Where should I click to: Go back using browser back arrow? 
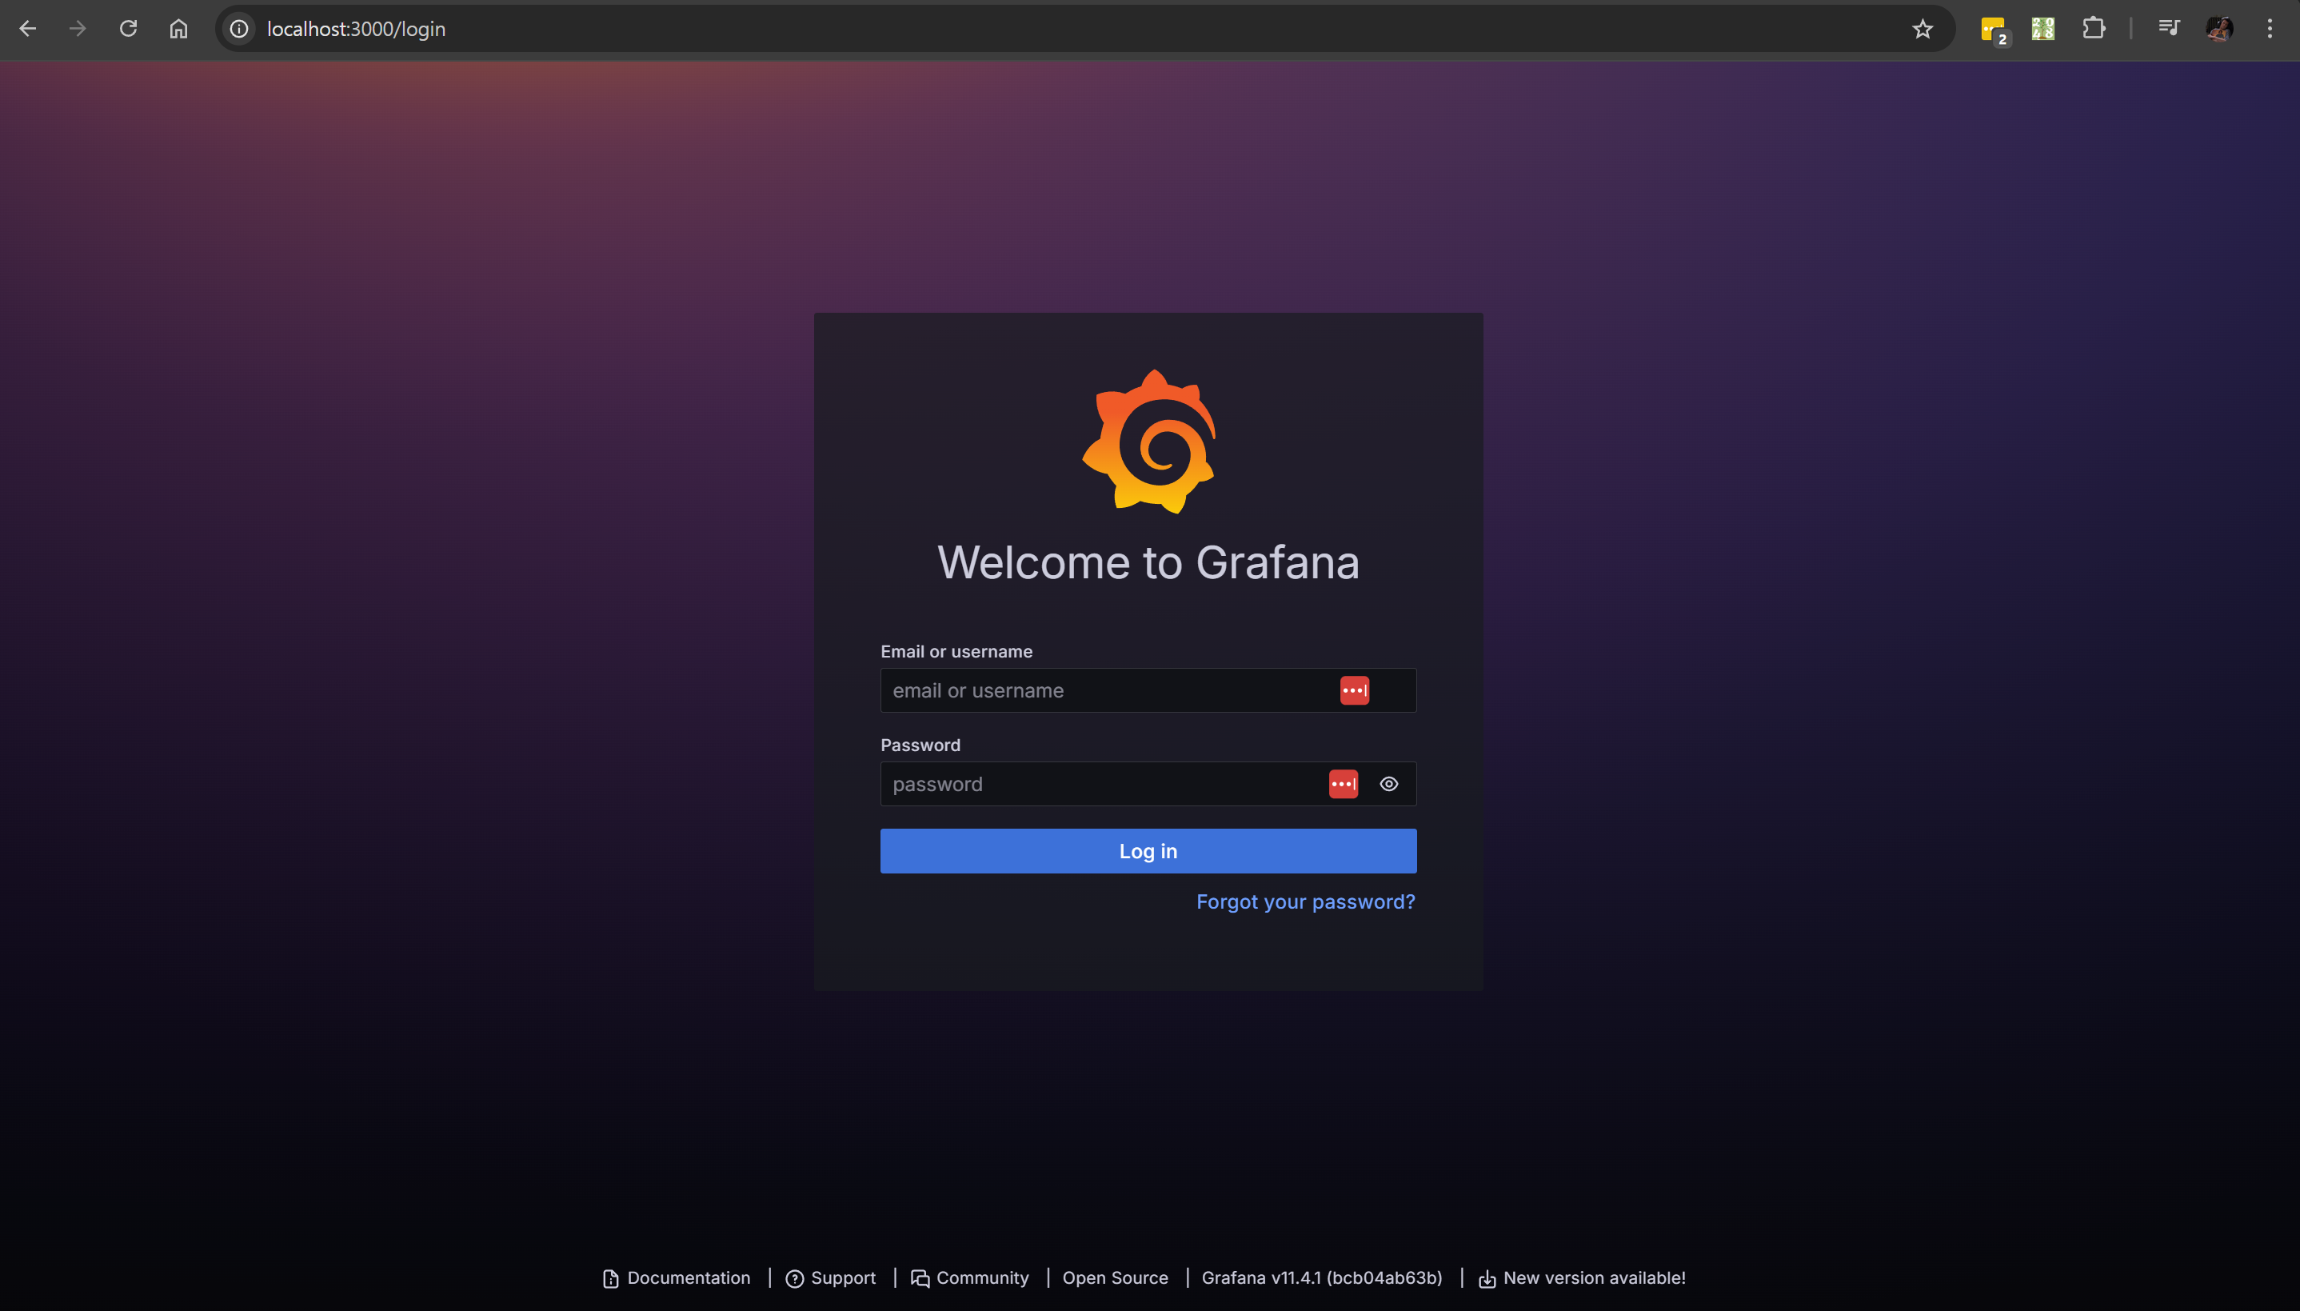pyautogui.click(x=28, y=29)
